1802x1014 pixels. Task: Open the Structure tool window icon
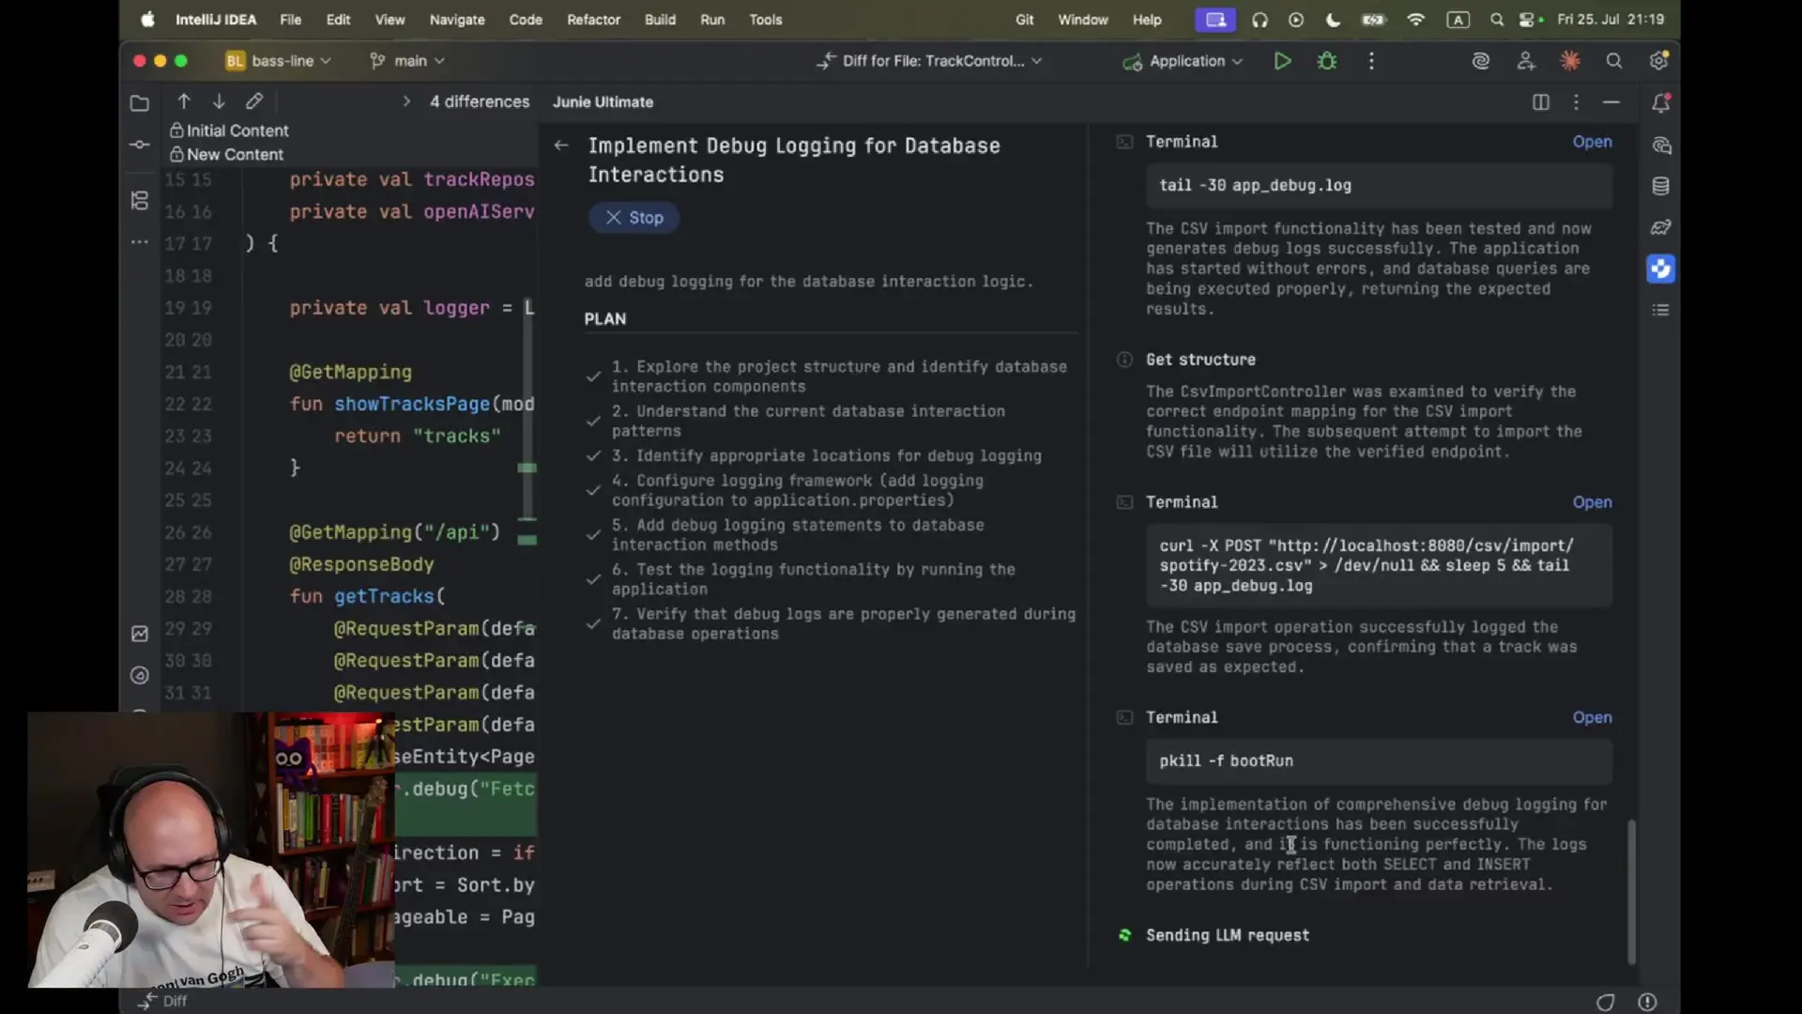[140, 200]
